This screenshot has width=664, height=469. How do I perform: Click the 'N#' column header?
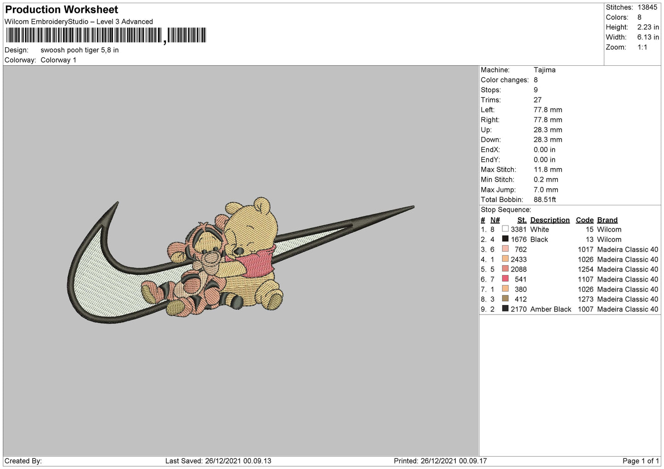[x=495, y=220]
